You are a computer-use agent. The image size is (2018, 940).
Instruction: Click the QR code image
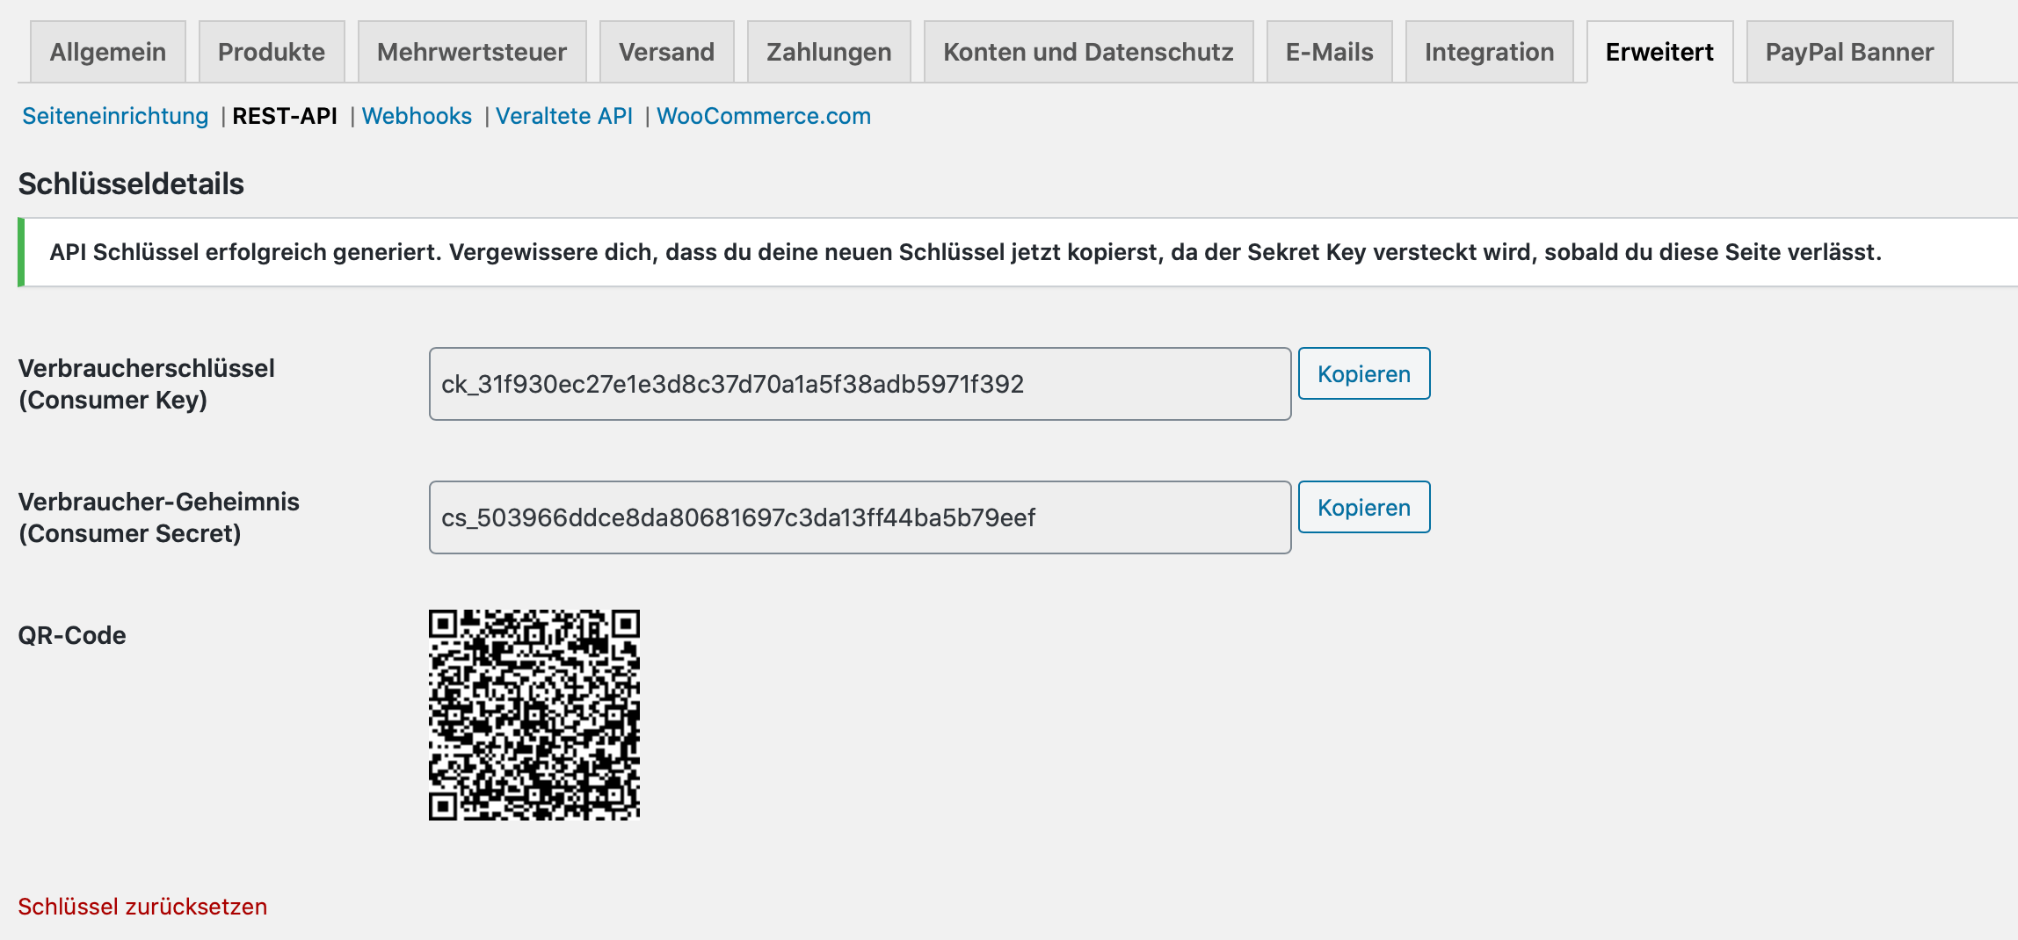pos(534,715)
